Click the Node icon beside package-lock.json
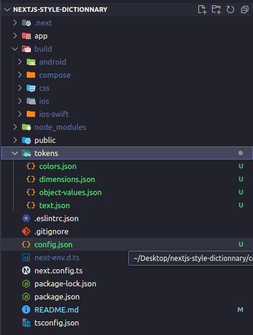 point(26,284)
